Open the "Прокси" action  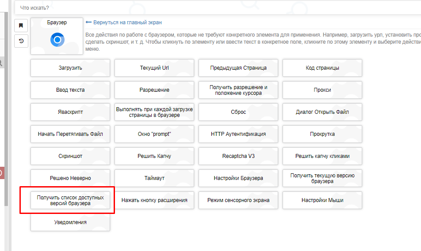click(x=322, y=90)
